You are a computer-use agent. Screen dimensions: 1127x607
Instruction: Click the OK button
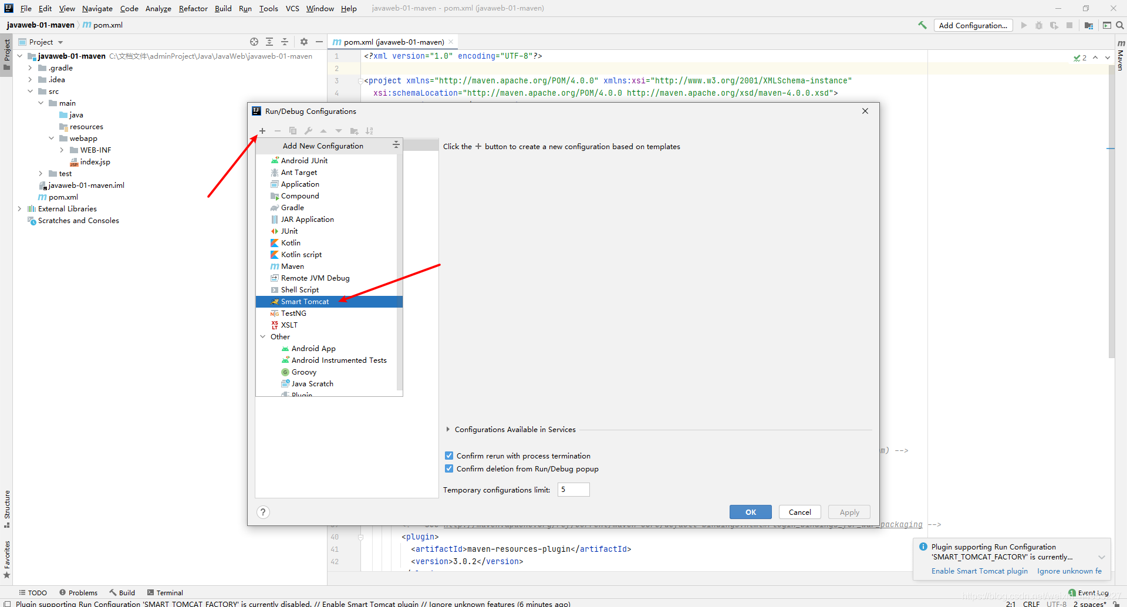[751, 512]
